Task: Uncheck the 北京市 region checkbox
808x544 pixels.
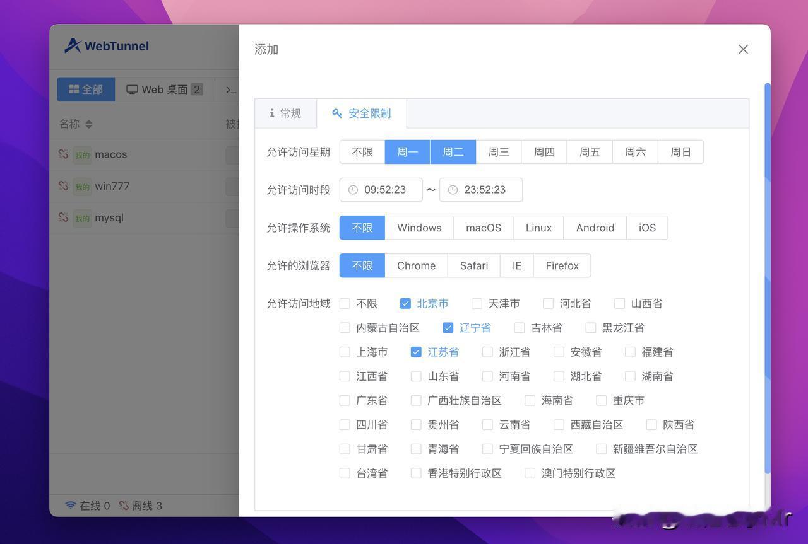Action: 405,303
